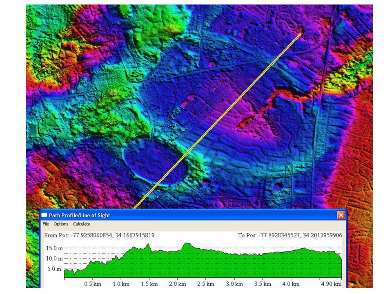This screenshot has height=294, width=392.
Task: Click the 2.0 km distance label
Action: click(178, 284)
